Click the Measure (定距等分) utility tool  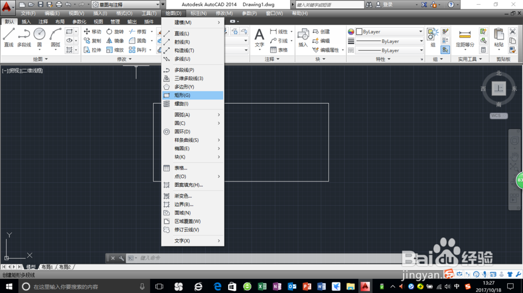coord(465,38)
